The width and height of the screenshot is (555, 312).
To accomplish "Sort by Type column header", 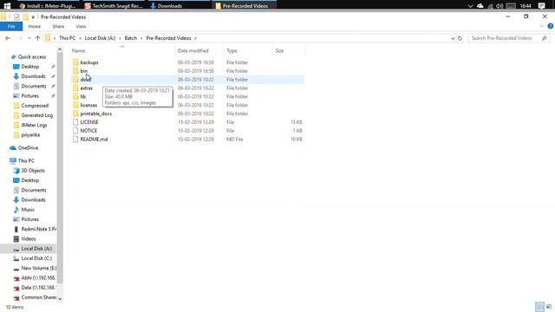I will coord(248,50).
